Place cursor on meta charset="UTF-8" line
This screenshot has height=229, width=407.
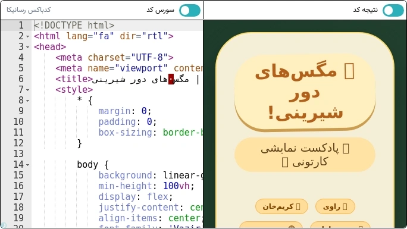coord(114,57)
